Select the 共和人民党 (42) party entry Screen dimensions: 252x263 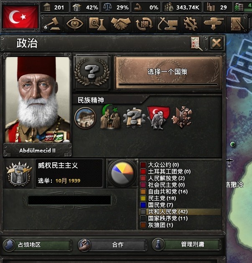pyautogui.click(x=180, y=212)
